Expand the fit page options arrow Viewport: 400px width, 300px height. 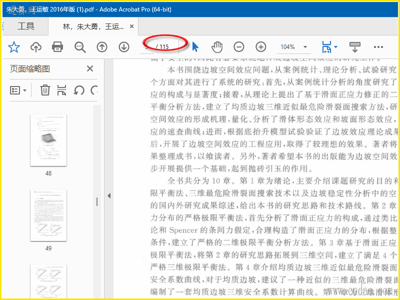point(335,47)
